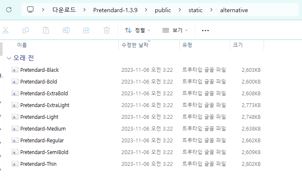302x178 pixels.
Task: Select the Pretendard-ExtraLight file name
Action: click(45, 105)
